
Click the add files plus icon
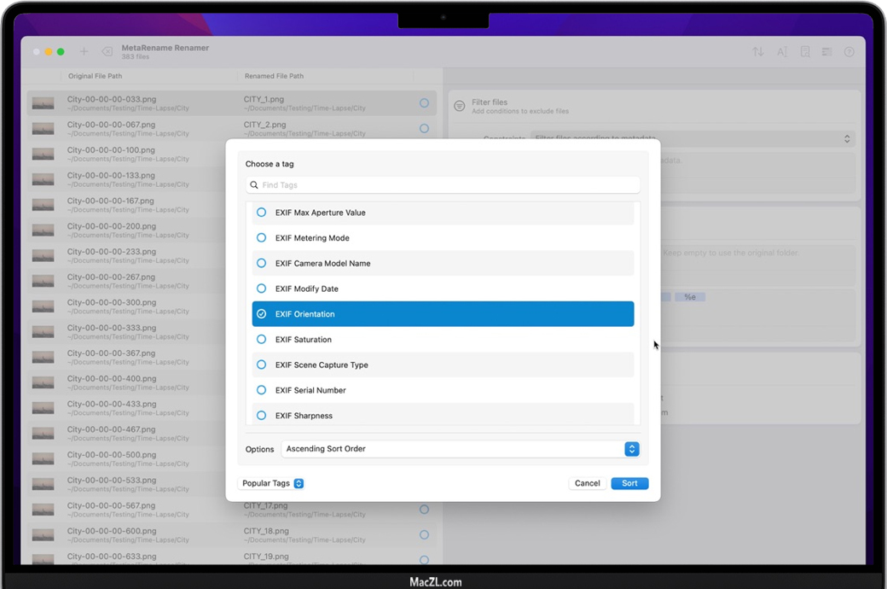(x=84, y=52)
